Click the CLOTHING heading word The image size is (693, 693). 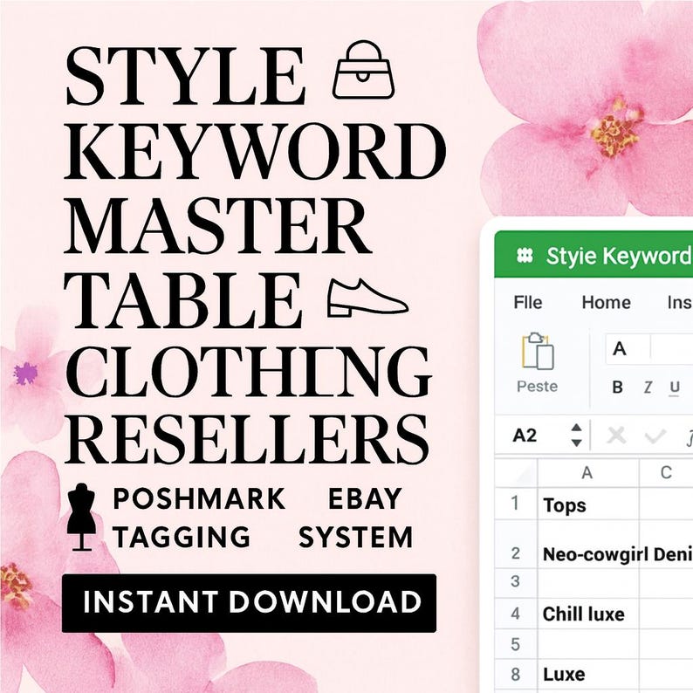249,372
